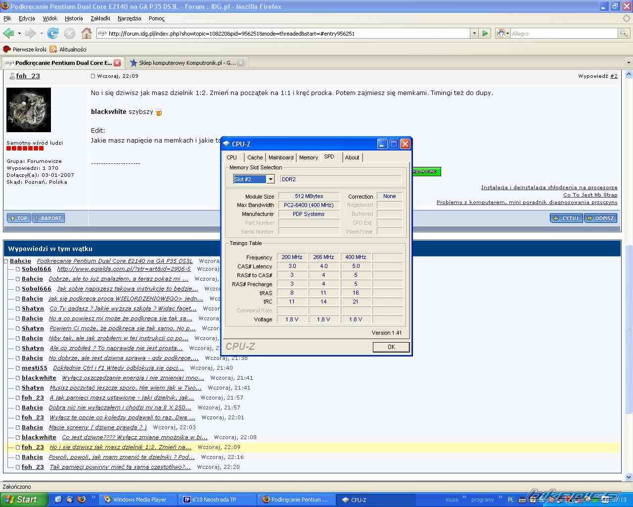Open the Historia menu
633x507 pixels.
coord(74,18)
